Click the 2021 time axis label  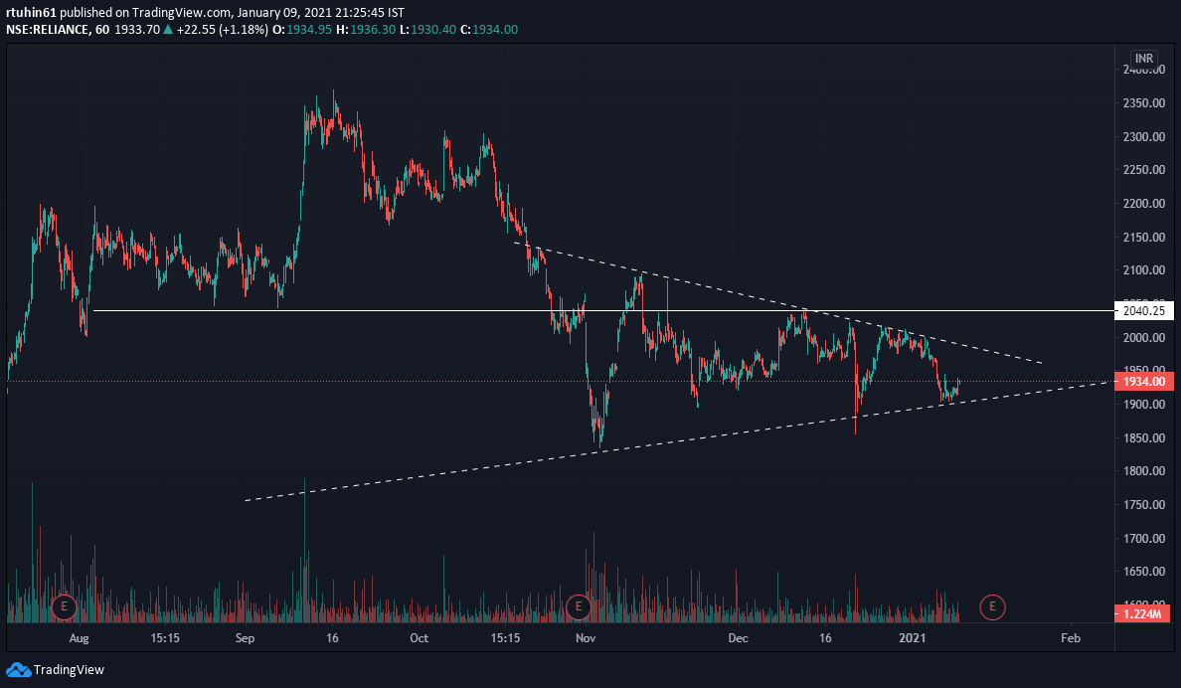click(913, 638)
